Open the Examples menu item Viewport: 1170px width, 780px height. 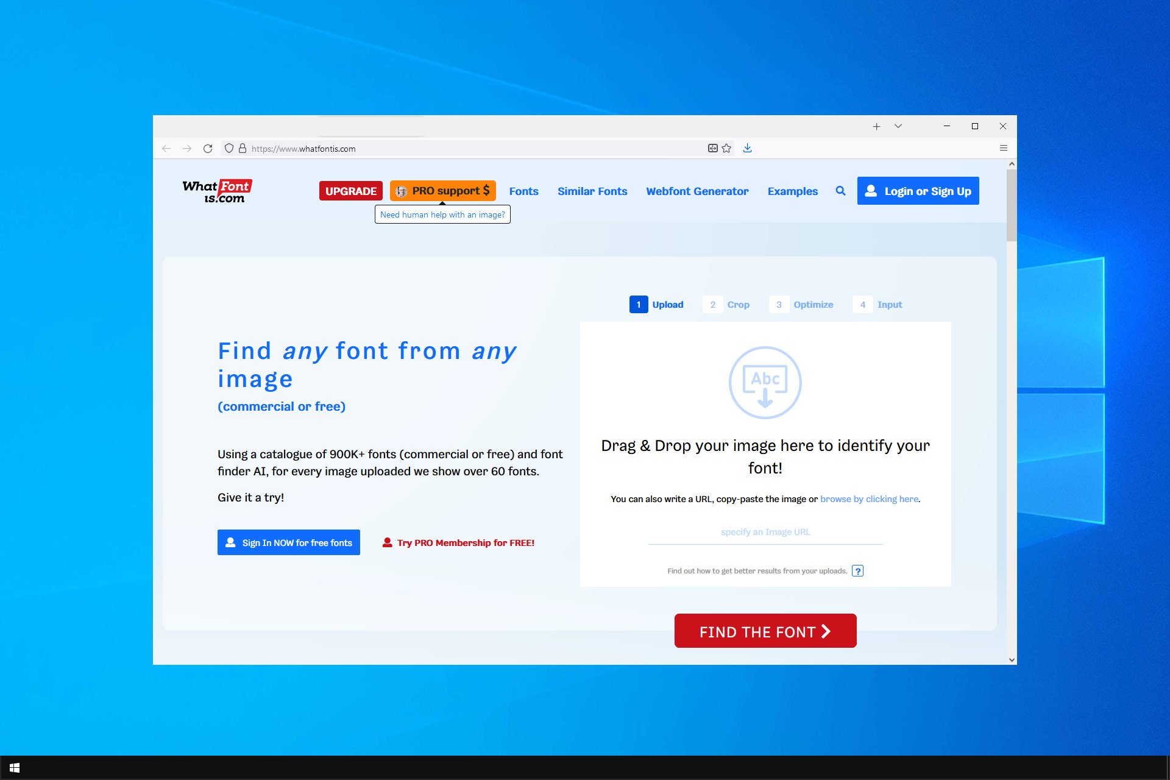point(793,191)
